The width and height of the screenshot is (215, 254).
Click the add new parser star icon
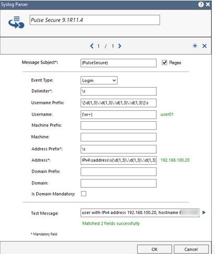tap(195, 46)
